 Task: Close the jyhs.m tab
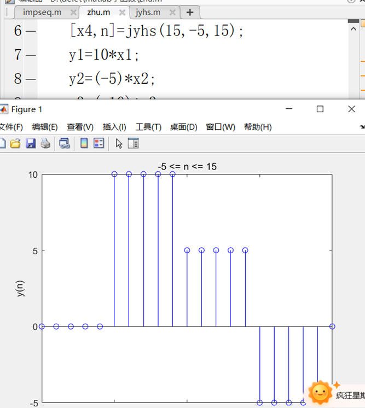pyautogui.click(x=172, y=13)
